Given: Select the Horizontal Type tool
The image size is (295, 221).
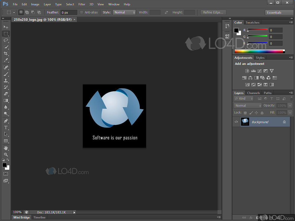Looking at the screenshot, I should (6, 127).
